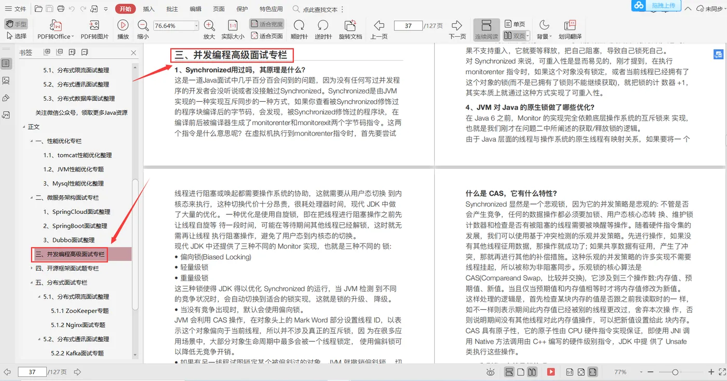Switch to the 开始 tab
The height and width of the screenshot is (381, 727).
tap(125, 9)
